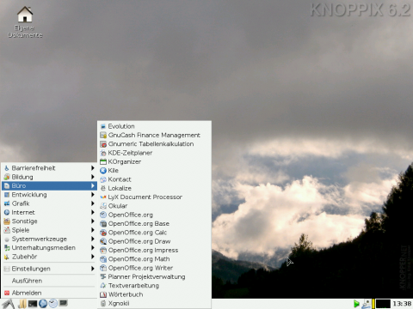Click the Textverarbeitung icon
Viewport: 413px width, 309px height.
click(103, 286)
